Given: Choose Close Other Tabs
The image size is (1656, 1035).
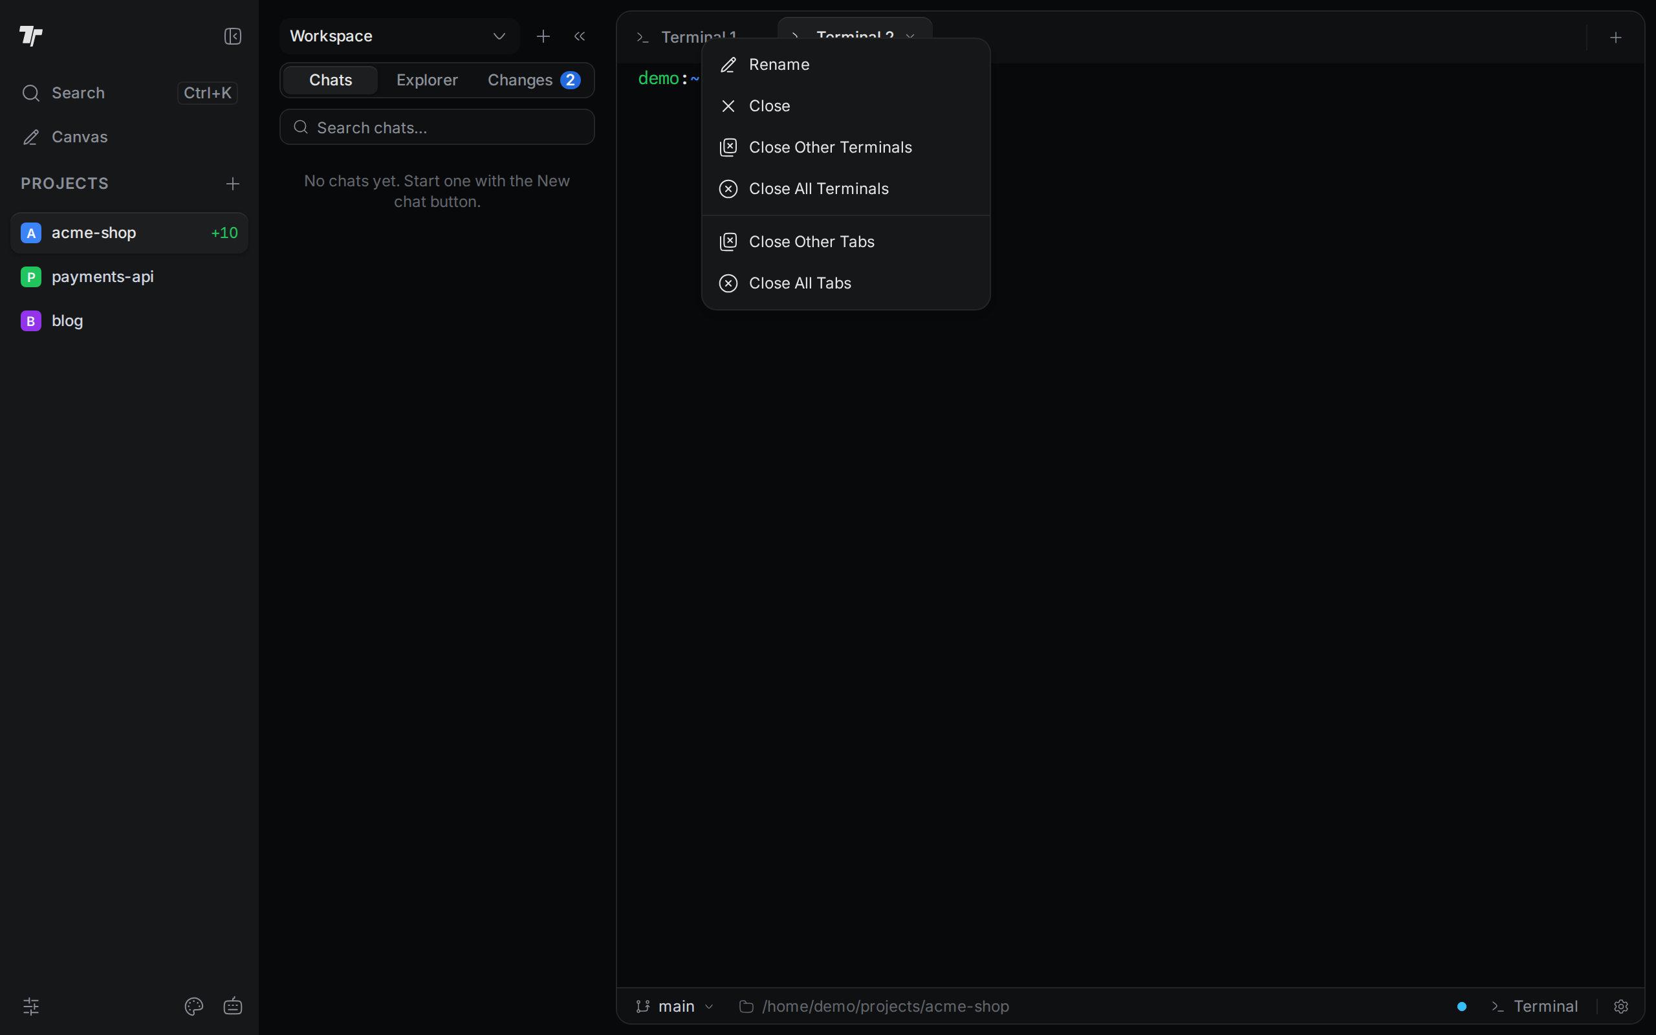Looking at the screenshot, I should 846,242.
